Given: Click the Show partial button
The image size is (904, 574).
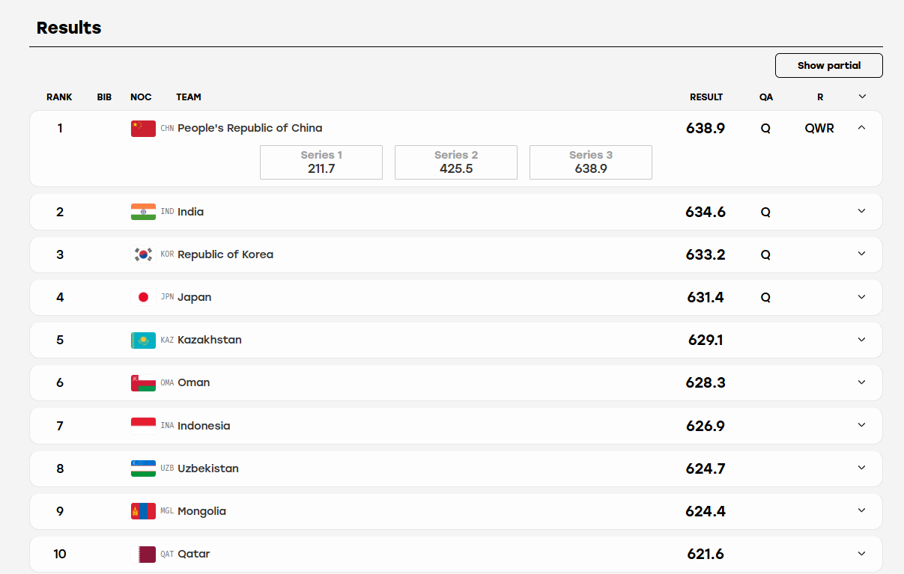Looking at the screenshot, I should pos(828,65).
